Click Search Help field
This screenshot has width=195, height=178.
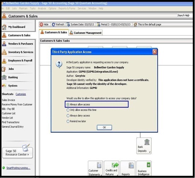[183, 15]
